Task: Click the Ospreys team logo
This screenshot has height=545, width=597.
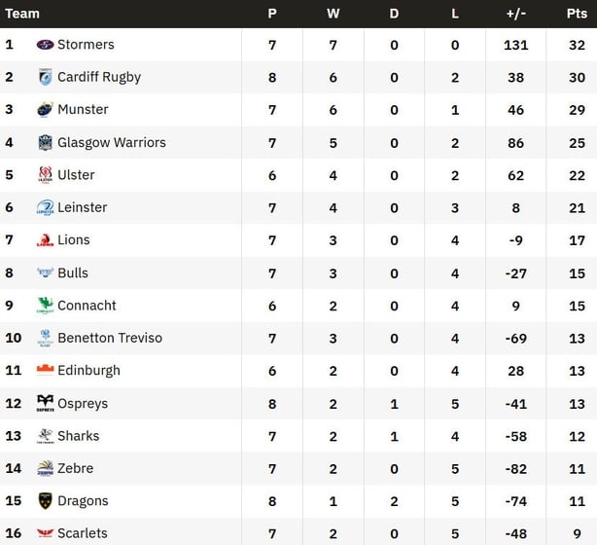Action: point(45,404)
